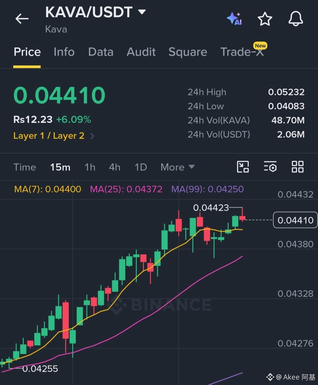Tap the big green 0.04410 price
This screenshot has width=318, height=385.
pos(59,95)
